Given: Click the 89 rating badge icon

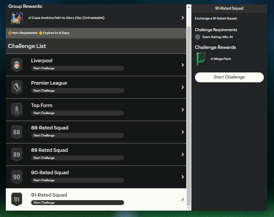Looking at the screenshot, I should point(17,154).
